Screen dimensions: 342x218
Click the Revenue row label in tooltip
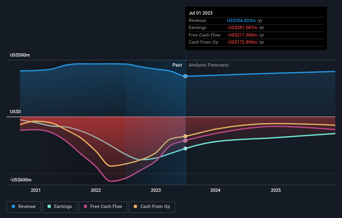point(197,20)
